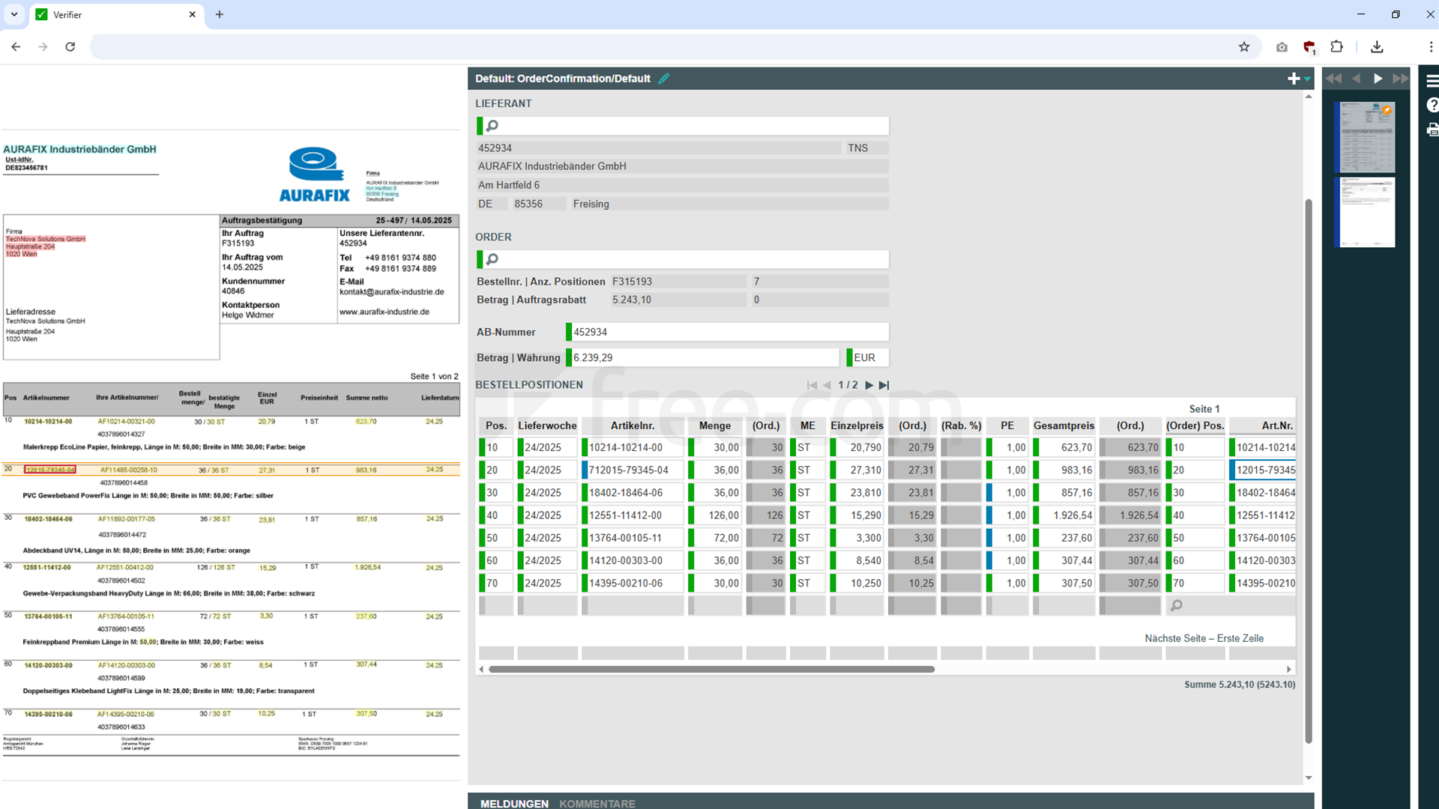The image size is (1439, 809).
Task: Open browser downloads icon
Action: pos(1377,46)
